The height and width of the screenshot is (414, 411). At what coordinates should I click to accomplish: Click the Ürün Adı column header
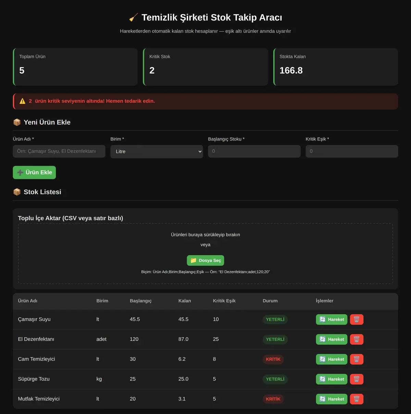28,301
